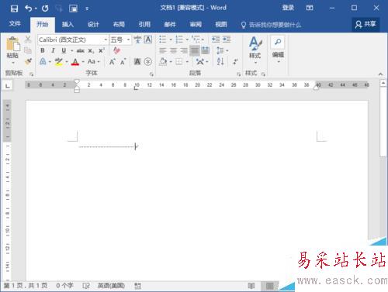Save the document with the floppy icon
Image resolution: width=388 pixels, height=292 pixels.
click(14, 9)
